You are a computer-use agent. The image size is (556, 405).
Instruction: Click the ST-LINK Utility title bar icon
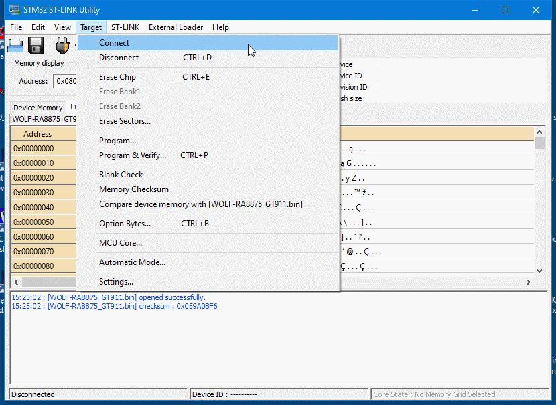14,10
